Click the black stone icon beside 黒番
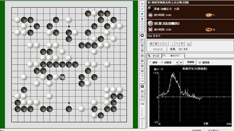 pos(150,9)
